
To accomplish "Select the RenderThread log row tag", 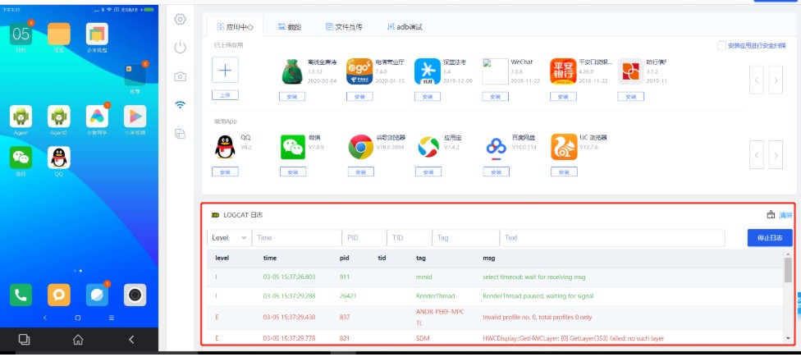I will [435, 296].
